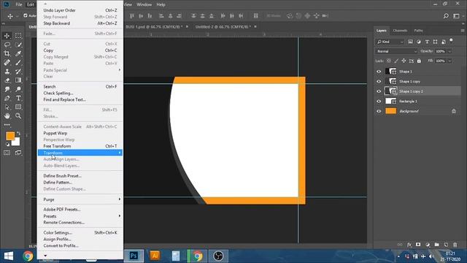Swap foreground and background colors

pos(18,133)
